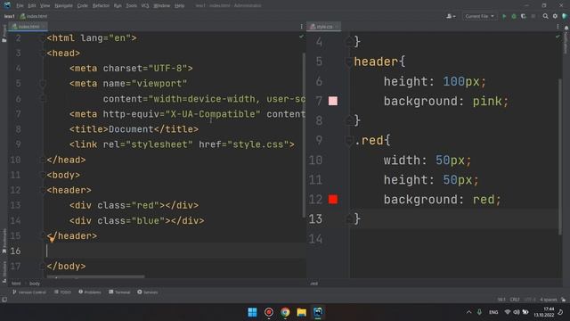This screenshot has width=570, height=321.
Task: Open Search Everywhere with the magnifier icon
Action: point(545,16)
